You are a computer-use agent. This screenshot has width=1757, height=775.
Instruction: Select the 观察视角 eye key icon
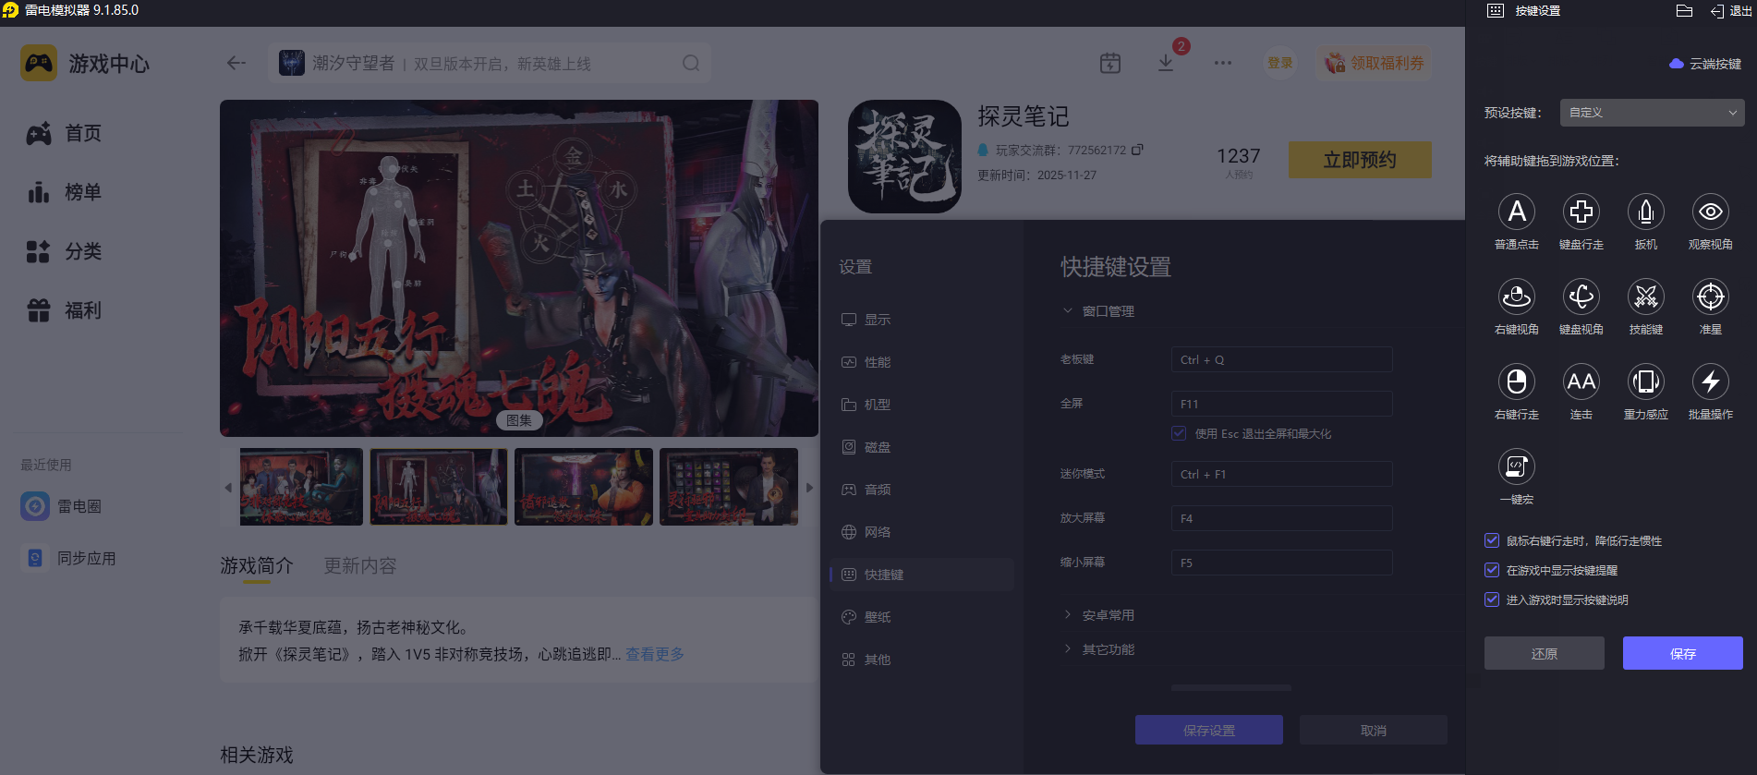(x=1710, y=212)
